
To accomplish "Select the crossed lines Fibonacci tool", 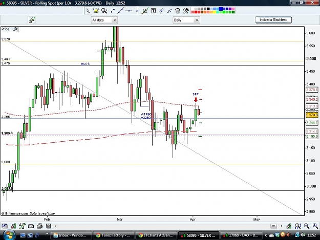I will tap(169, 11).
